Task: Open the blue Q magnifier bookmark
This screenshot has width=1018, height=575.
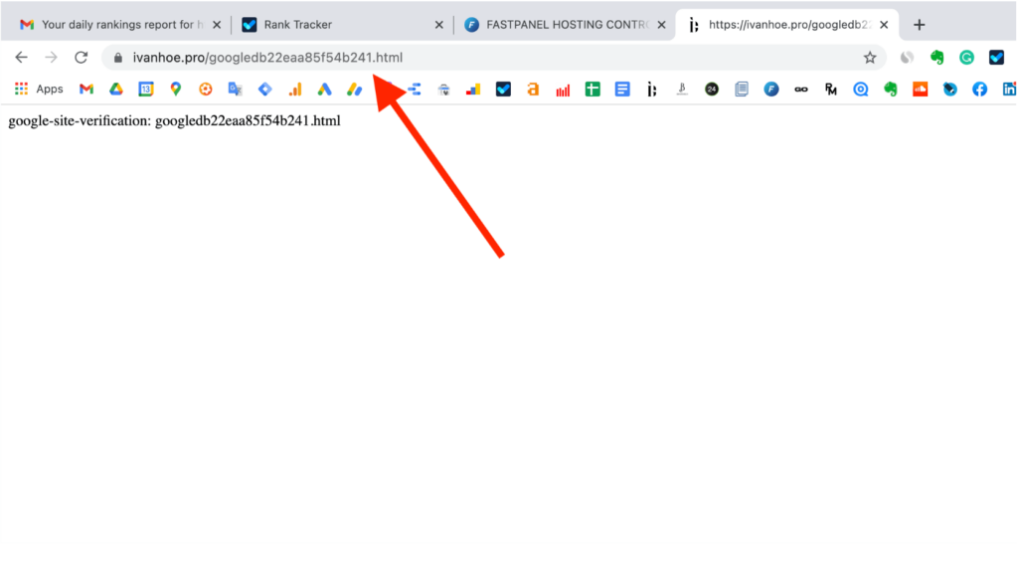Action: (860, 89)
